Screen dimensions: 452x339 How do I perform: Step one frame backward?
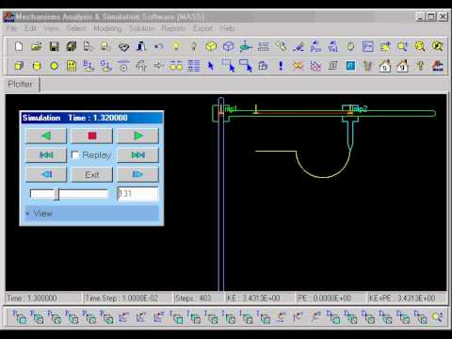point(46,174)
